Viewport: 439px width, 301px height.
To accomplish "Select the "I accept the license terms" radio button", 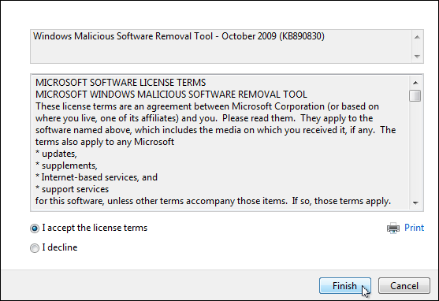I will [35, 229].
